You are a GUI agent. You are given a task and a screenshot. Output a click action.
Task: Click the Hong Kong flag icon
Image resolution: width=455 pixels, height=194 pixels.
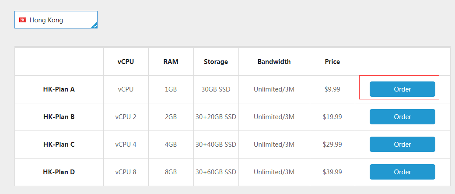pyautogui.click(x=23, y=20)
